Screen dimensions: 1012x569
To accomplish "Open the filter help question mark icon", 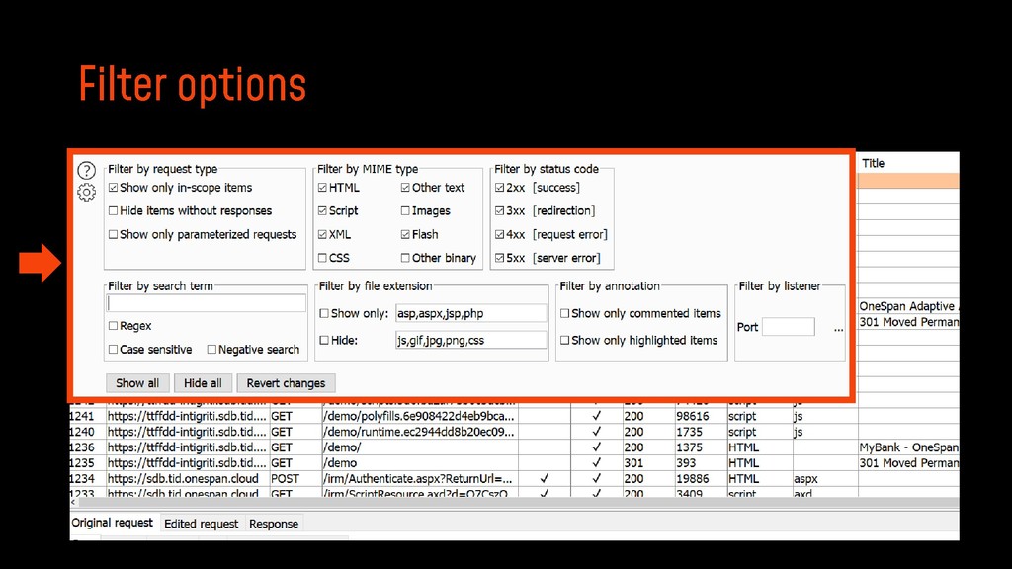I will tap(87, 170).
